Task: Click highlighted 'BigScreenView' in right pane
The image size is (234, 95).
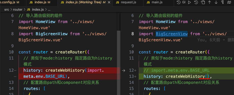Action: tap(171, 34)
